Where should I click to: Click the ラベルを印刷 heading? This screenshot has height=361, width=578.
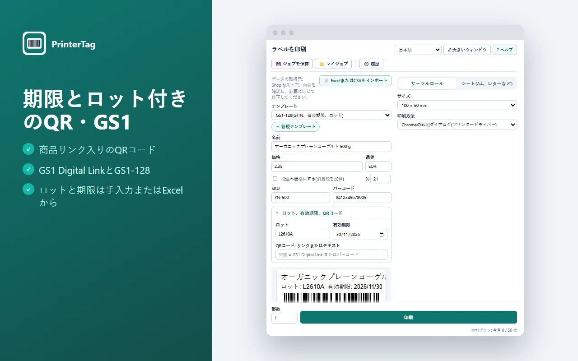(x=289, y=49)
